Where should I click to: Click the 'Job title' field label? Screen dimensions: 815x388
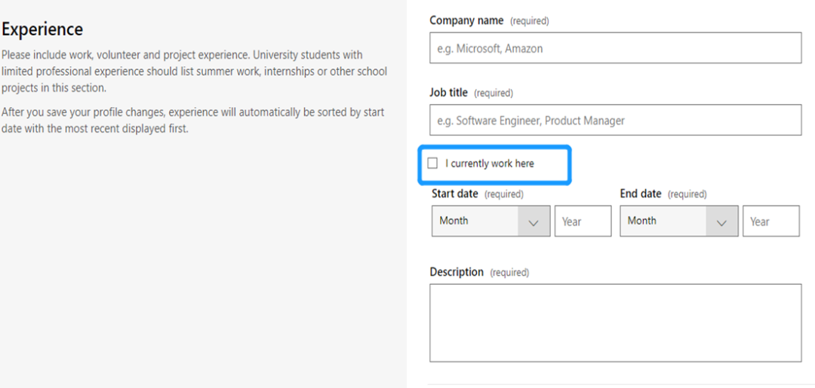(x=449, y=93)
